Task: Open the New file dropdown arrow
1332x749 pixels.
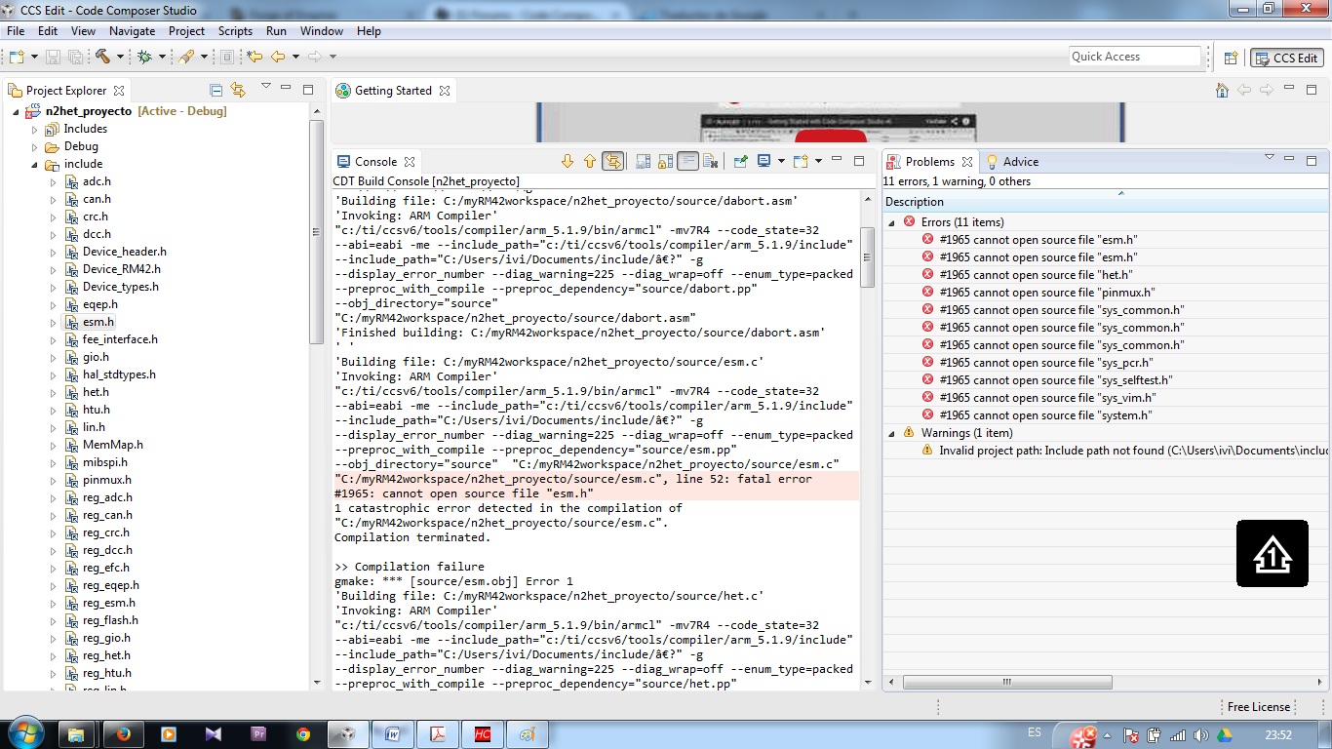Action: 34,57
